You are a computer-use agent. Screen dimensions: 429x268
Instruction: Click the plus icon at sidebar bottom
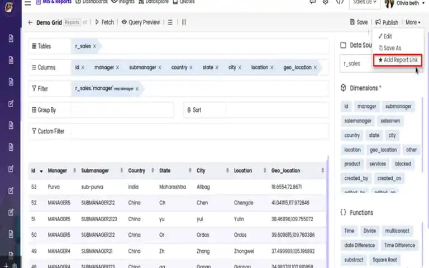coord(6,265)
